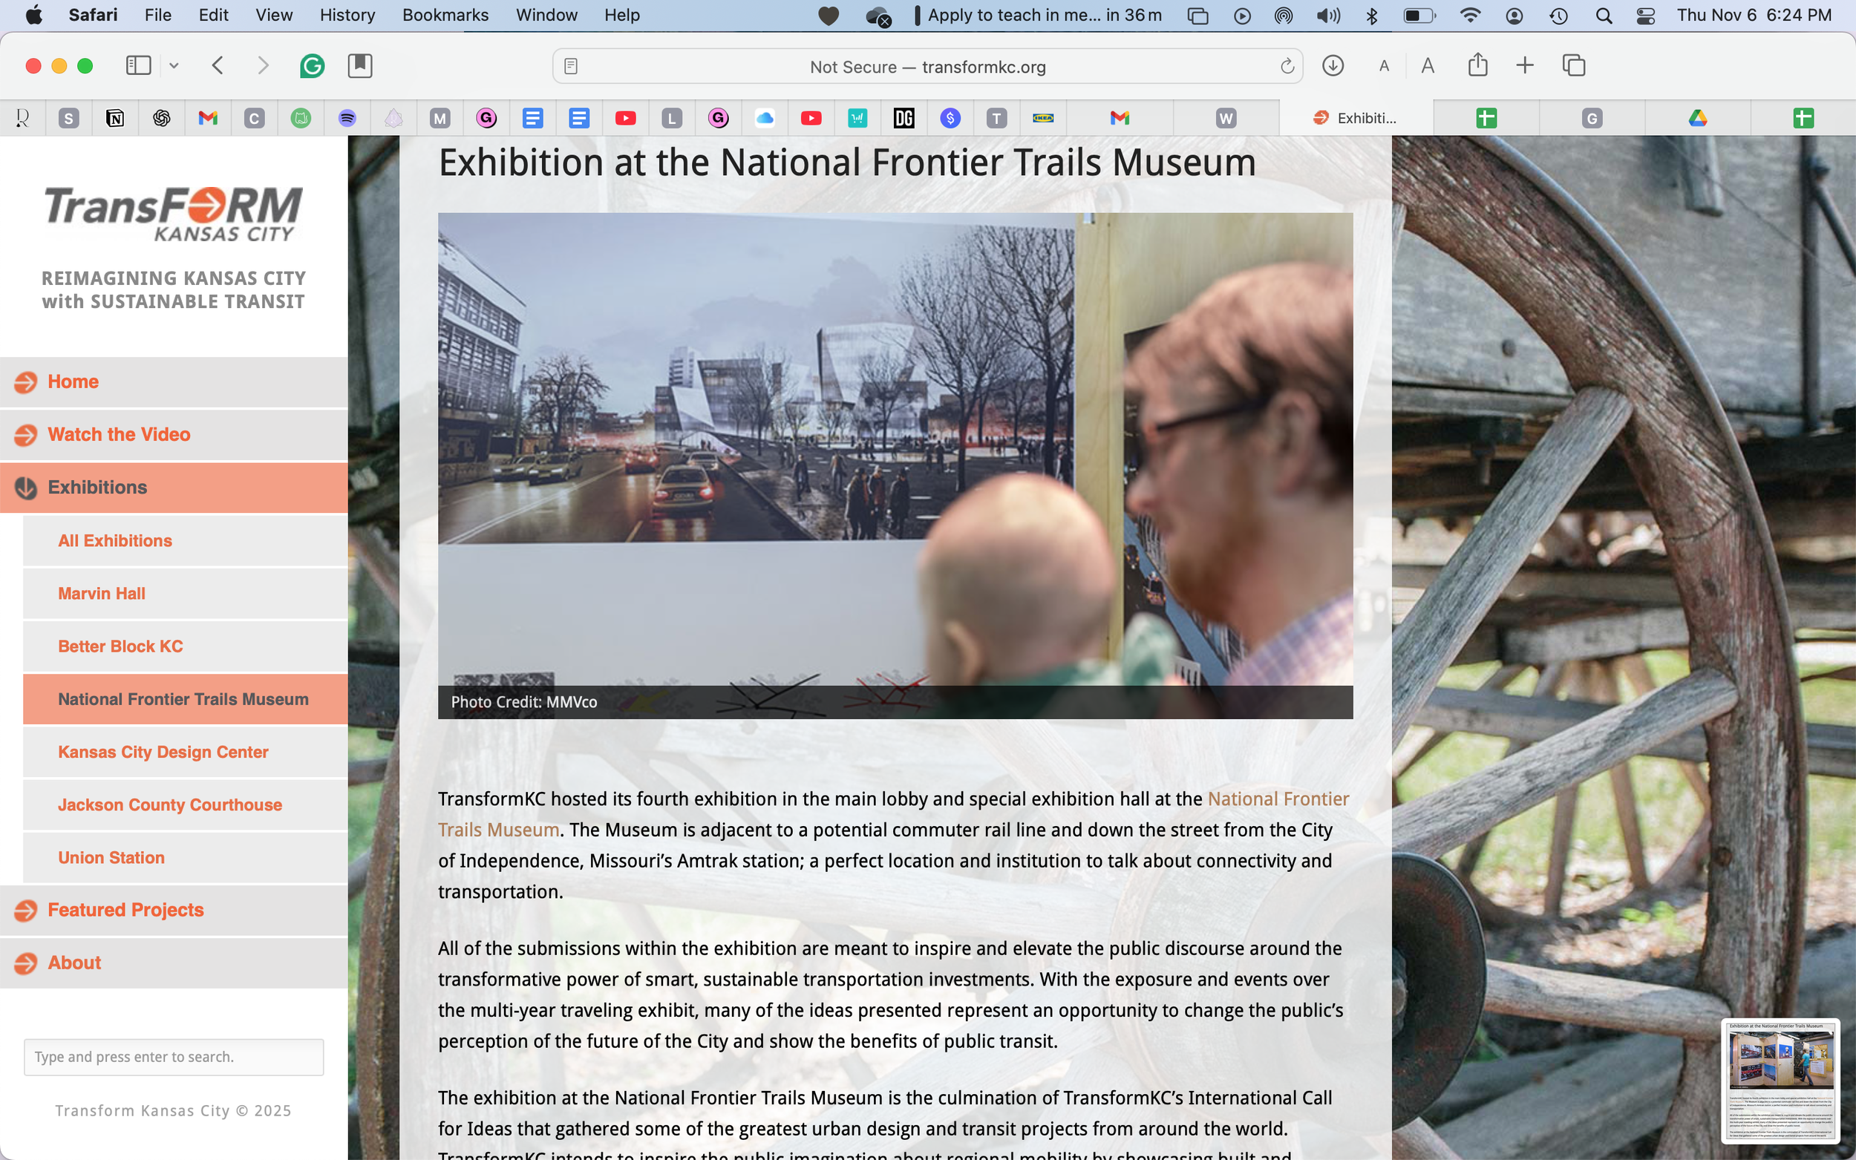
Task: Open the Downloads button in toolbar
Action: (1333, 66)
